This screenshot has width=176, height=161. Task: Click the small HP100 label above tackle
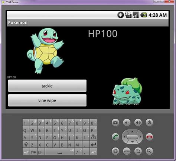11,77
